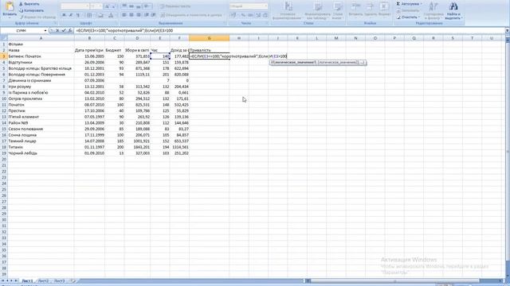Open Найти и выделить binoculars menu

(x=453, y=10)
